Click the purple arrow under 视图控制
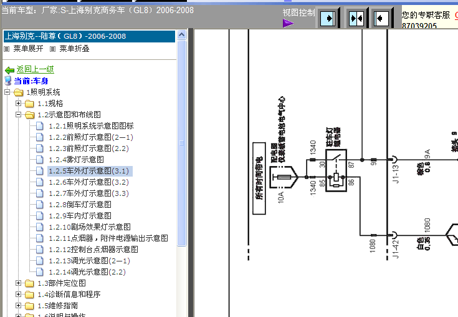This screenshot has height=317, width=458. point(288,23)
